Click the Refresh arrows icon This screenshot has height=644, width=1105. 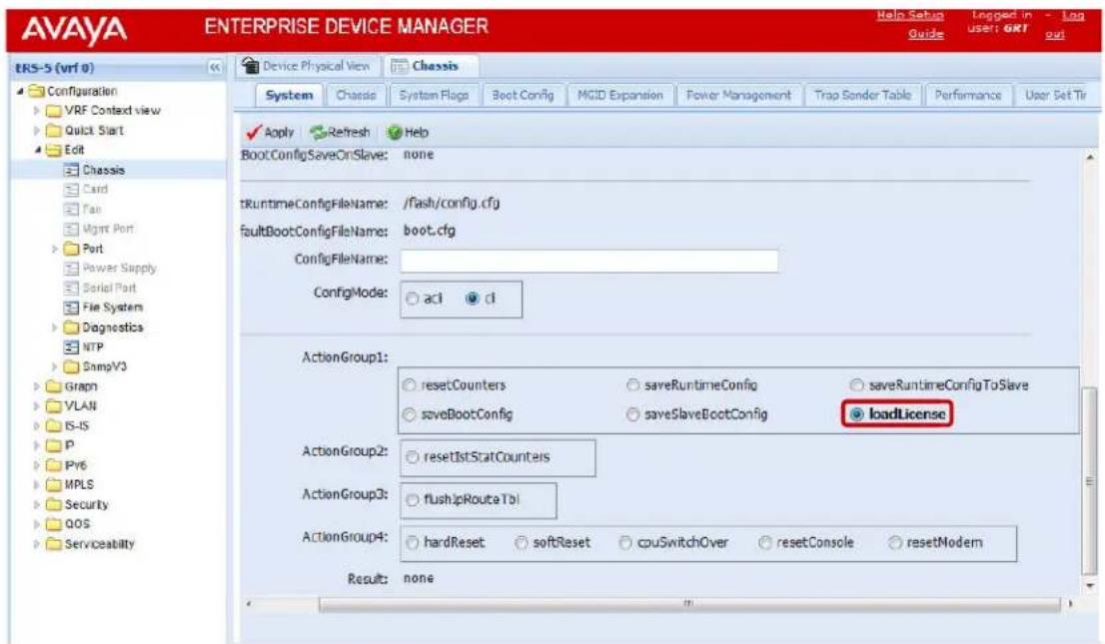[x=318, y=132]
